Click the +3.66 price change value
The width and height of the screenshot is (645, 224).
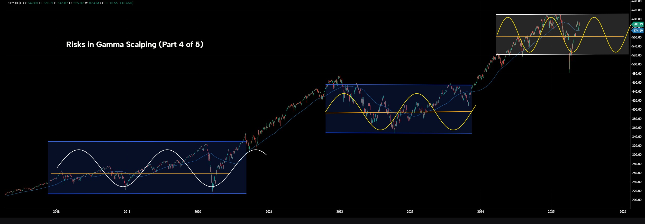point(113,3)
